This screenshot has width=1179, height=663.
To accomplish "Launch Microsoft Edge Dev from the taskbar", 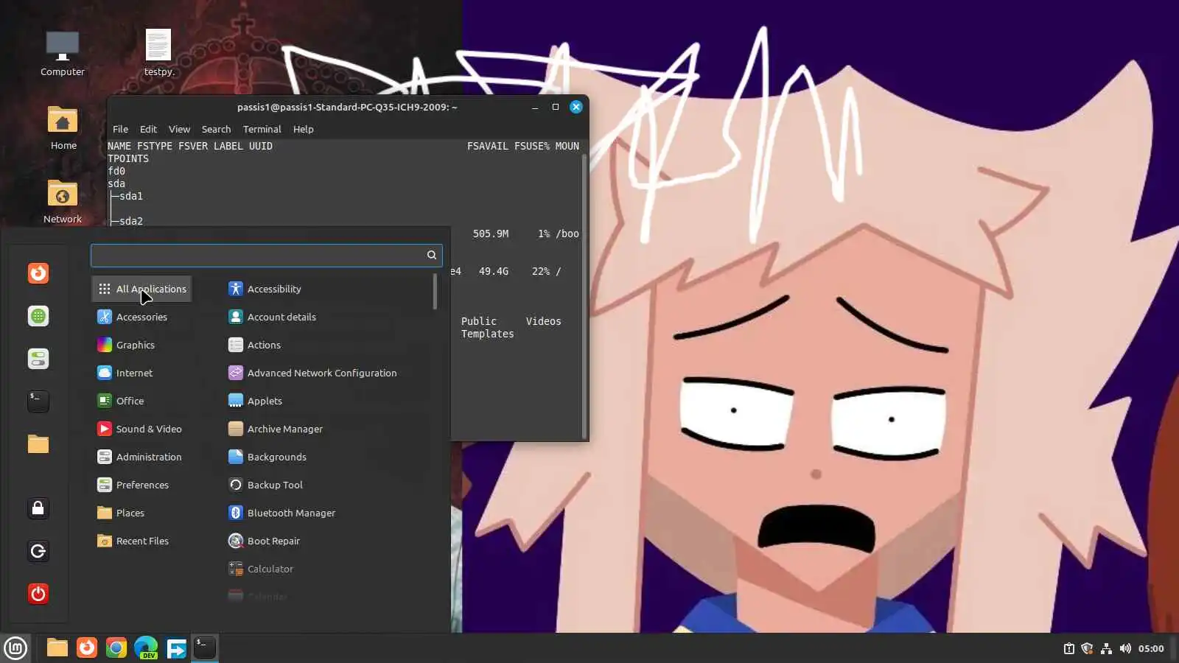I will (x=146, y=648).
